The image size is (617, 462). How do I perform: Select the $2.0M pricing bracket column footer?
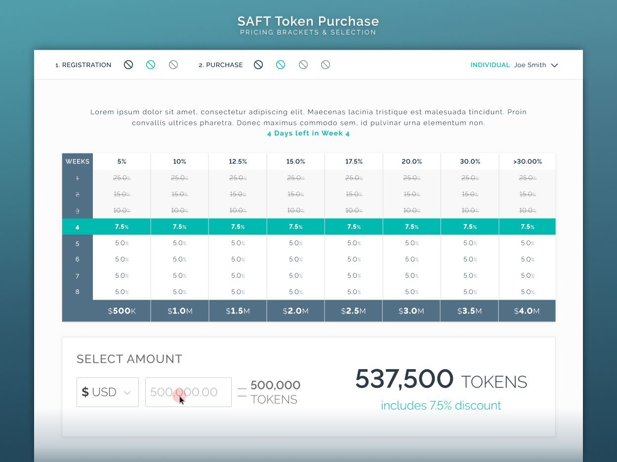click(x=295, y=310)
